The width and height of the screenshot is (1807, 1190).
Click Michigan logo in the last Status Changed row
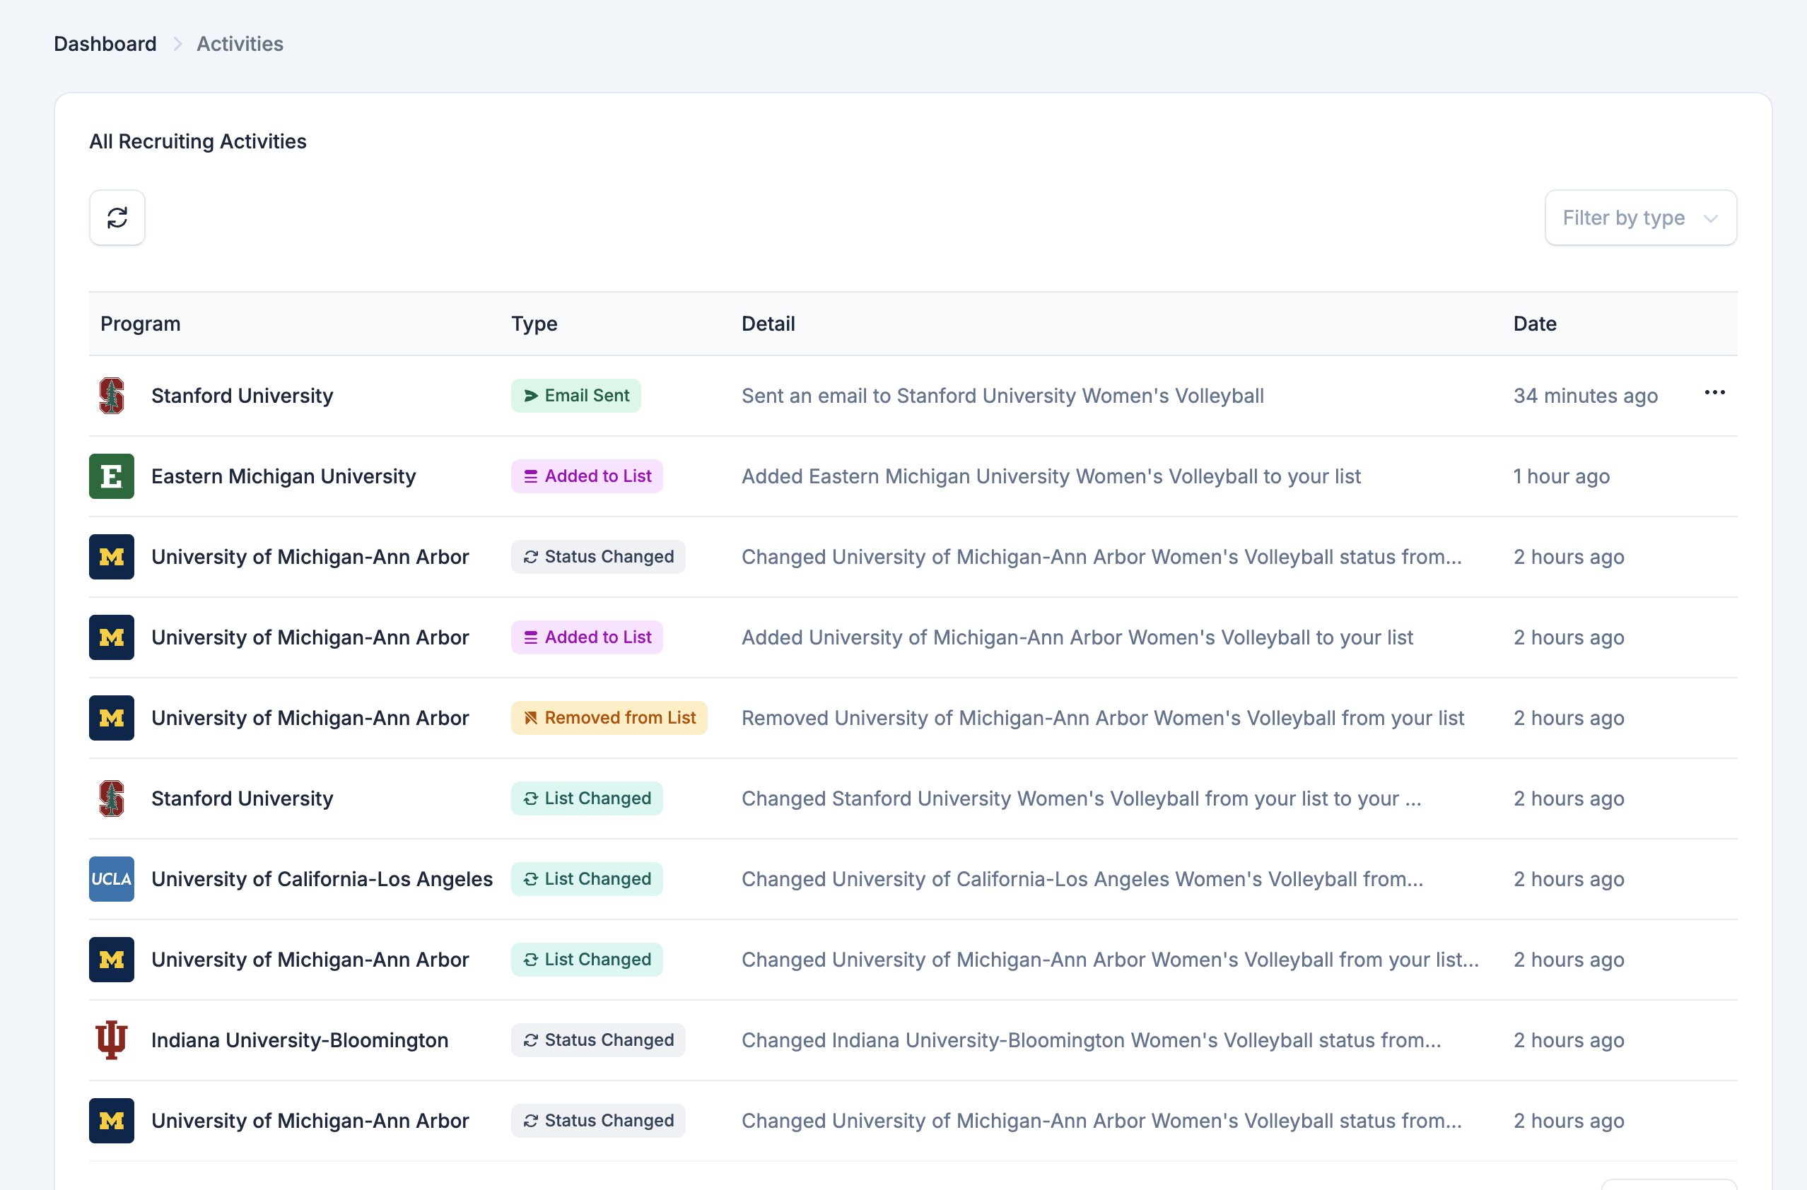(x=112, y=1119)
